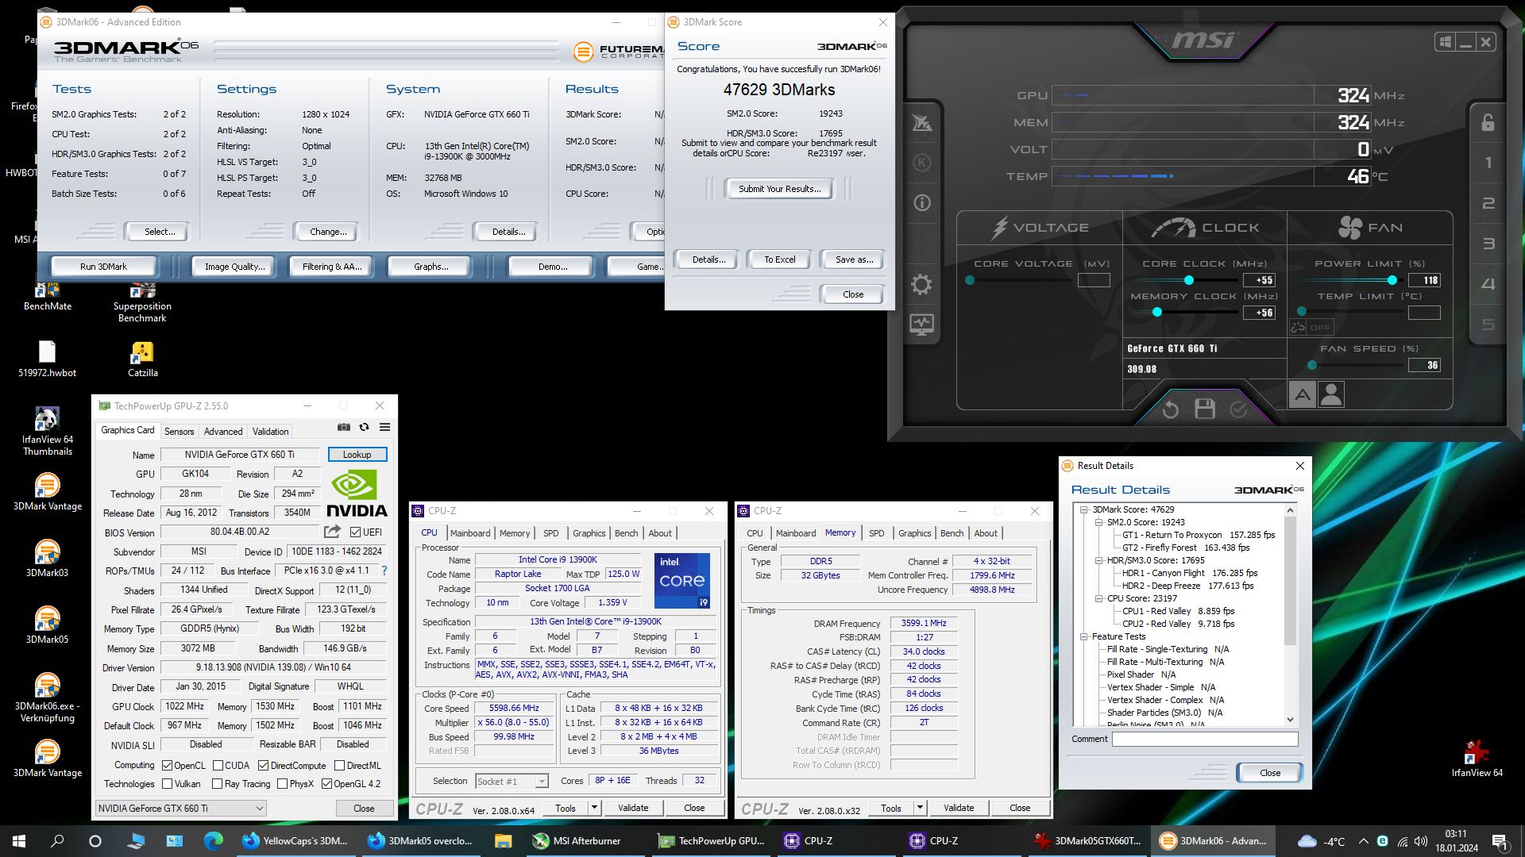Collapse 3DMark Score tree node
1525x857 pixels.
1084,510
